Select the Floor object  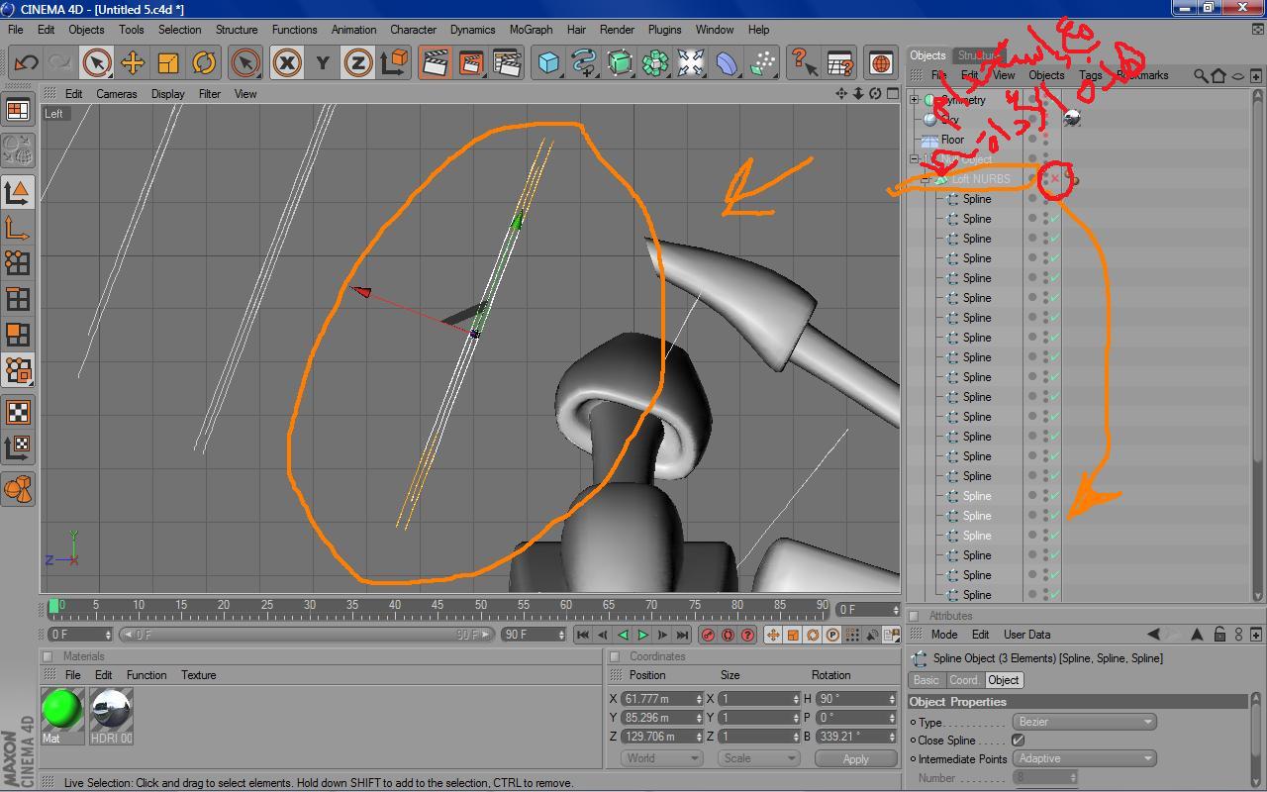pyautogui.click(x=951, y=140)
